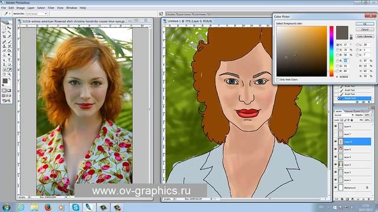
Task: Open the Filter menu
Action: tap(51, 8)
